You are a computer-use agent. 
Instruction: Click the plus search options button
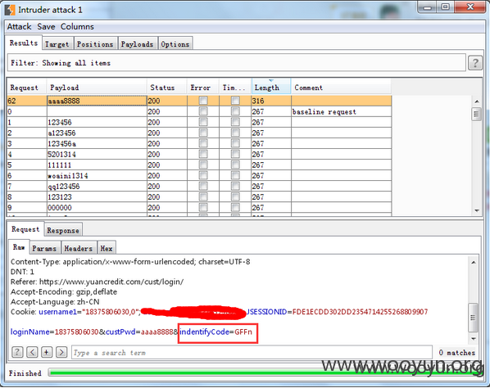point(47,352)
